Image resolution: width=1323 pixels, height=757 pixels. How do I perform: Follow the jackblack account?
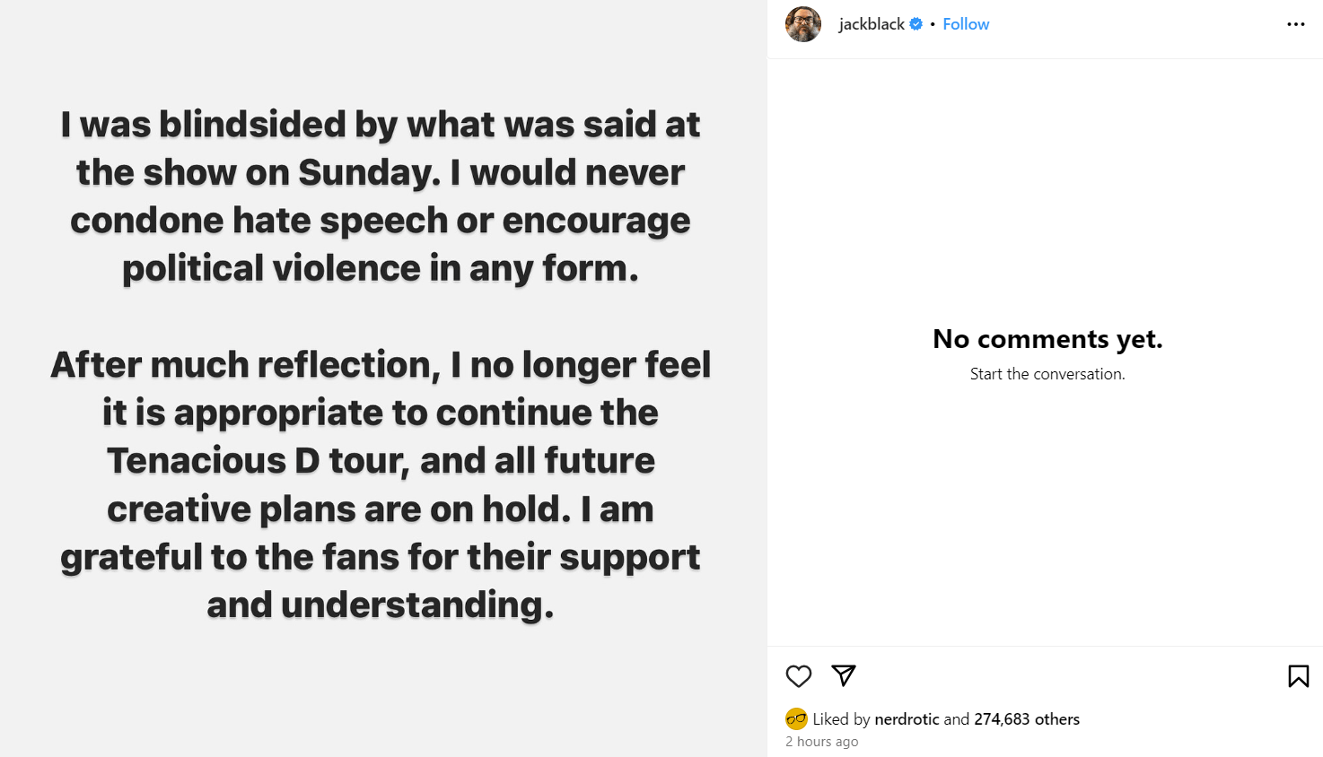(x=966, y=24)
